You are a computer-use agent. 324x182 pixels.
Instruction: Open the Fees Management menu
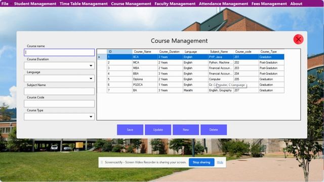click(x=269, y=4)
